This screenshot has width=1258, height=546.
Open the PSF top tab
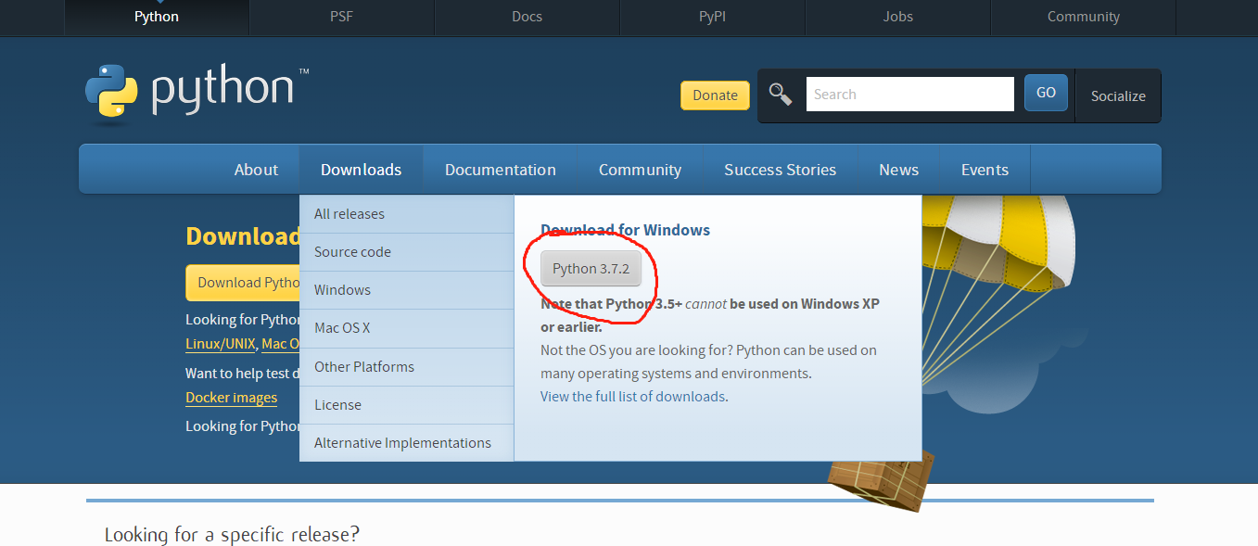pyautogui.click(x=342, y=17)
